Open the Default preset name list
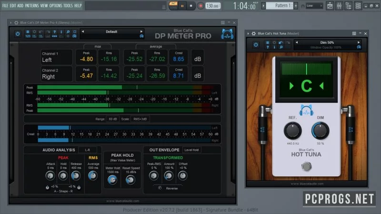The width and height of the screenshot is (381, 214). pos(111,31)
